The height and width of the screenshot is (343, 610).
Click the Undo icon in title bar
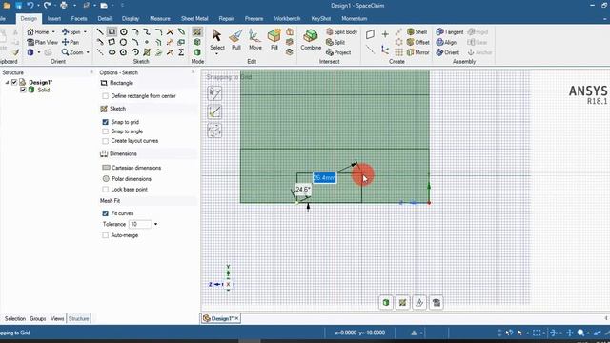coord(30,6)
